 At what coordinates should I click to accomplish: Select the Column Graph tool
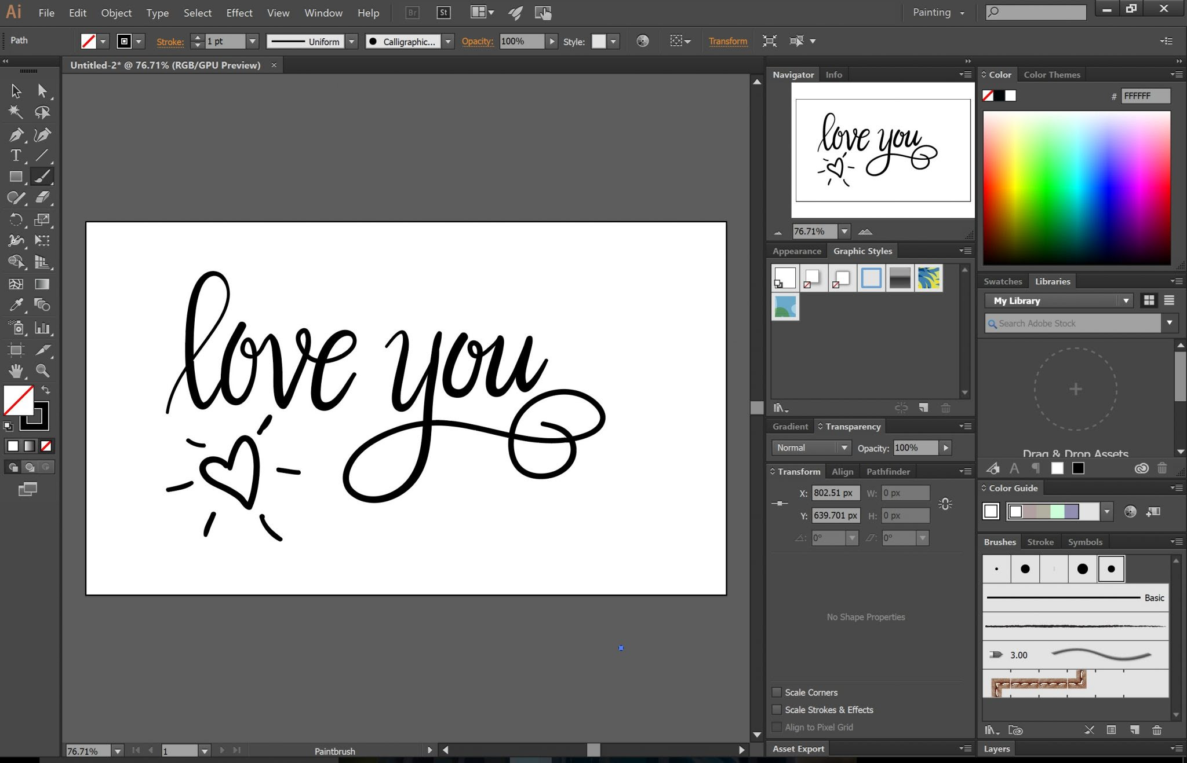point(42,328)
